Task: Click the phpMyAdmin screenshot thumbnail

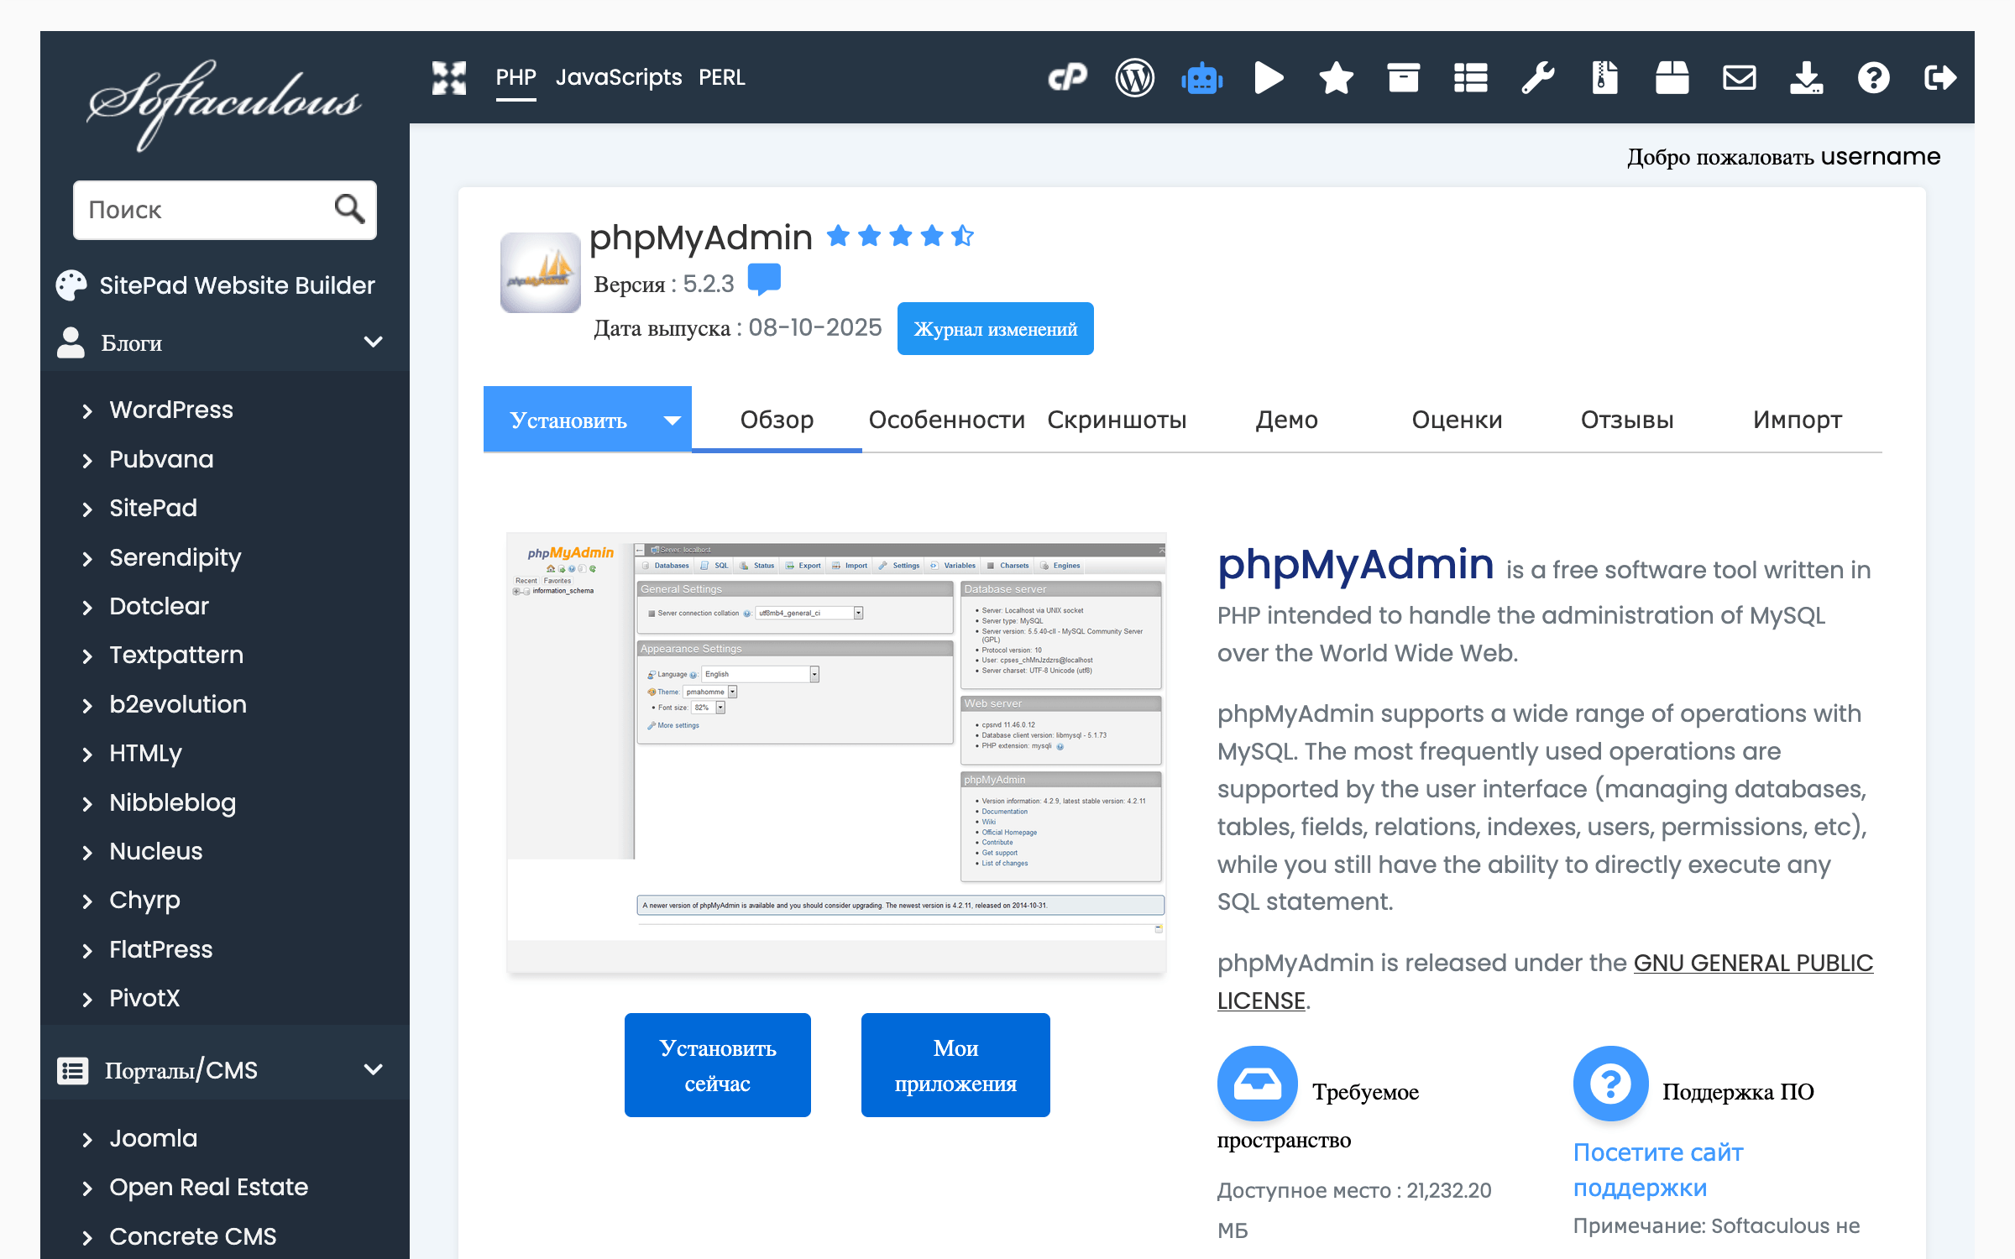Action: tap(836, 752)
